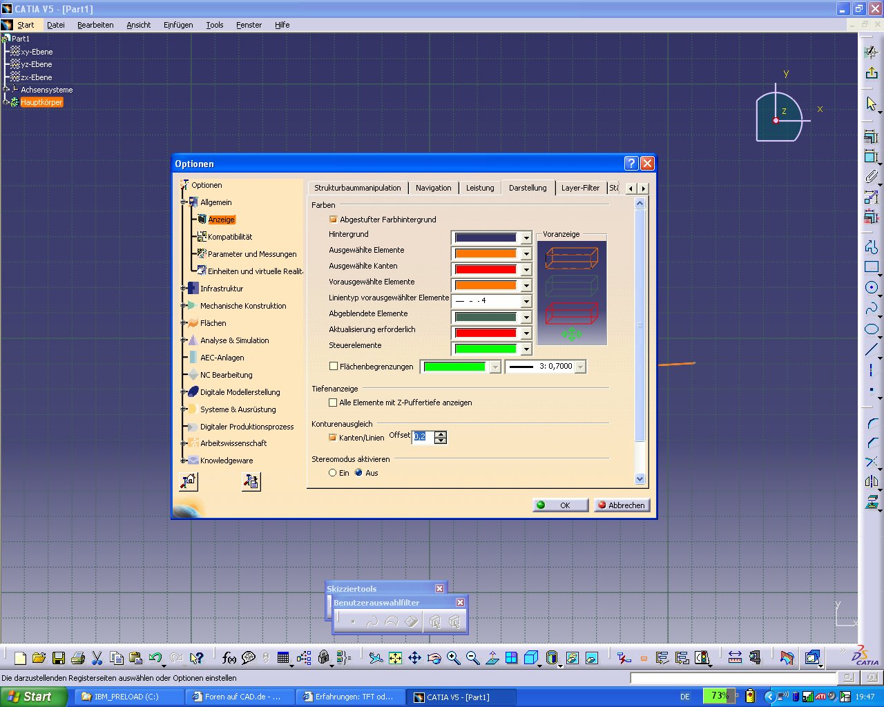Toggle the Kanten/Linien checkbox
This screenshot has width=884, height=707.
(333, 438)
